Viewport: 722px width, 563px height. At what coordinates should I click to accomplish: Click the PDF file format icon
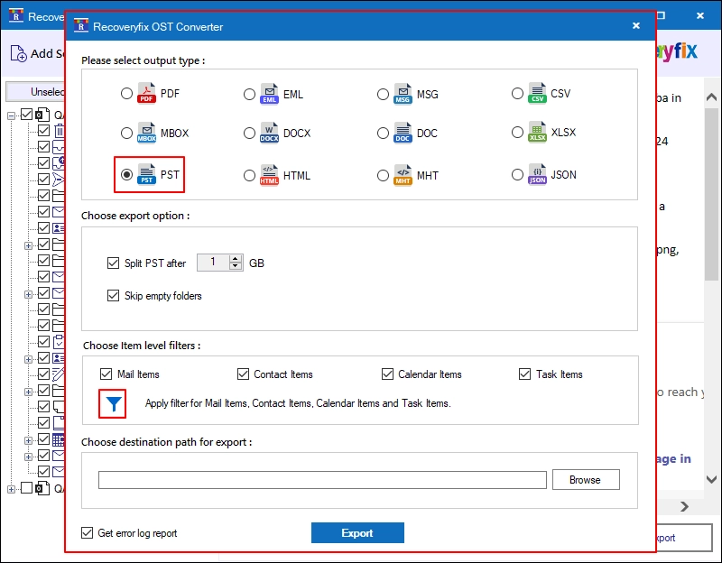pyautogui.click(x=146, y=94)
